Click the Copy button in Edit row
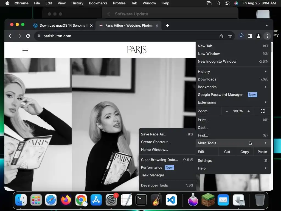 [245, 152]
